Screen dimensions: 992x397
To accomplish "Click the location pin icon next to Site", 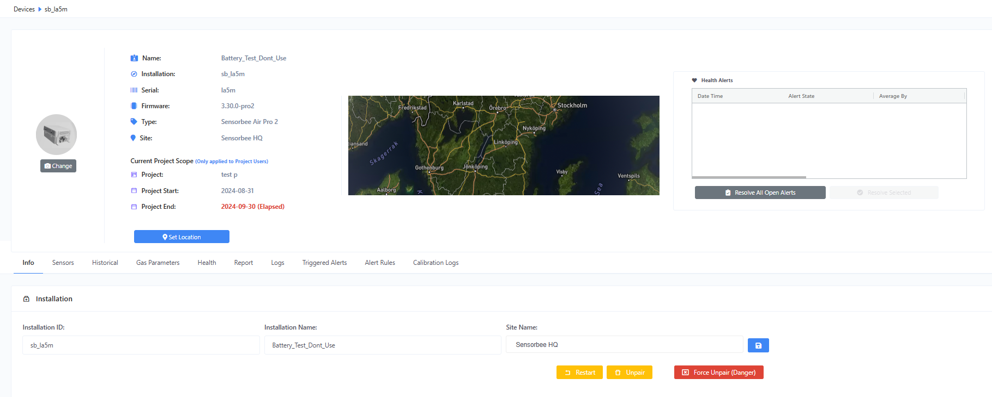I will click(x=133, y=138).
